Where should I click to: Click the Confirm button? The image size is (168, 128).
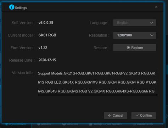click(x=144, y=116)
